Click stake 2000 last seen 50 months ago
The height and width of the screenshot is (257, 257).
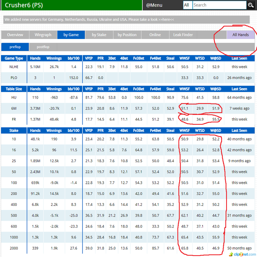pyautogui.click(x=239, y=248)
